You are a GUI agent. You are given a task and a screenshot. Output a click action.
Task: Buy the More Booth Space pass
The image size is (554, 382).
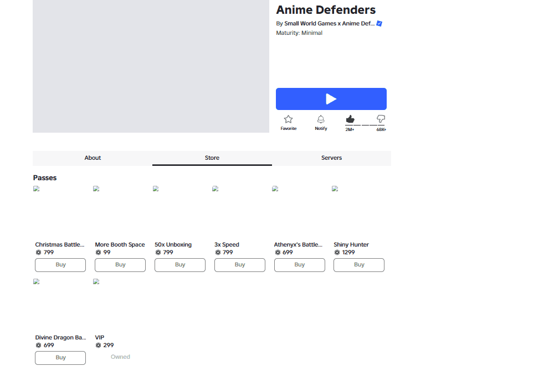point(120,265)
